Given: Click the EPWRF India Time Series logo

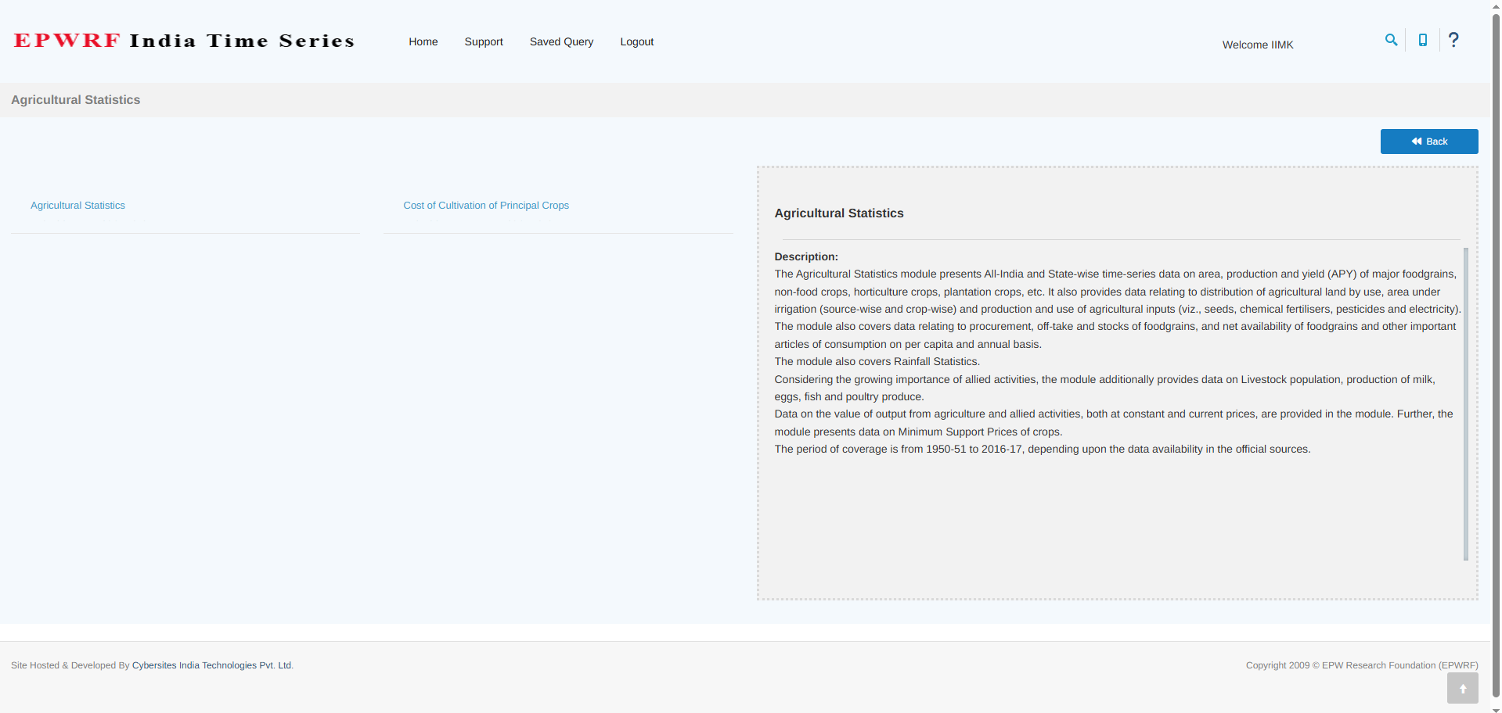Looking at the screenshot, I should pyautogui.click(x=184, y=41).
